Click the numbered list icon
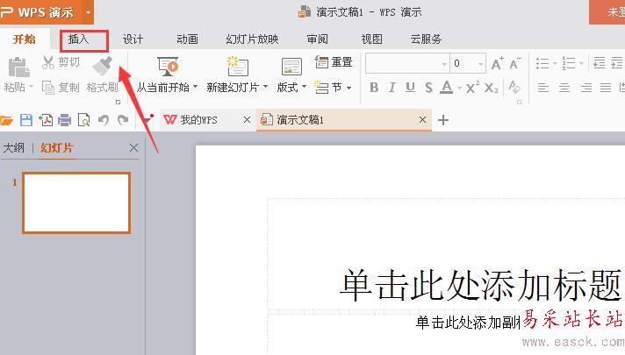This screenshot has width=625, height=355. [569, 63]
